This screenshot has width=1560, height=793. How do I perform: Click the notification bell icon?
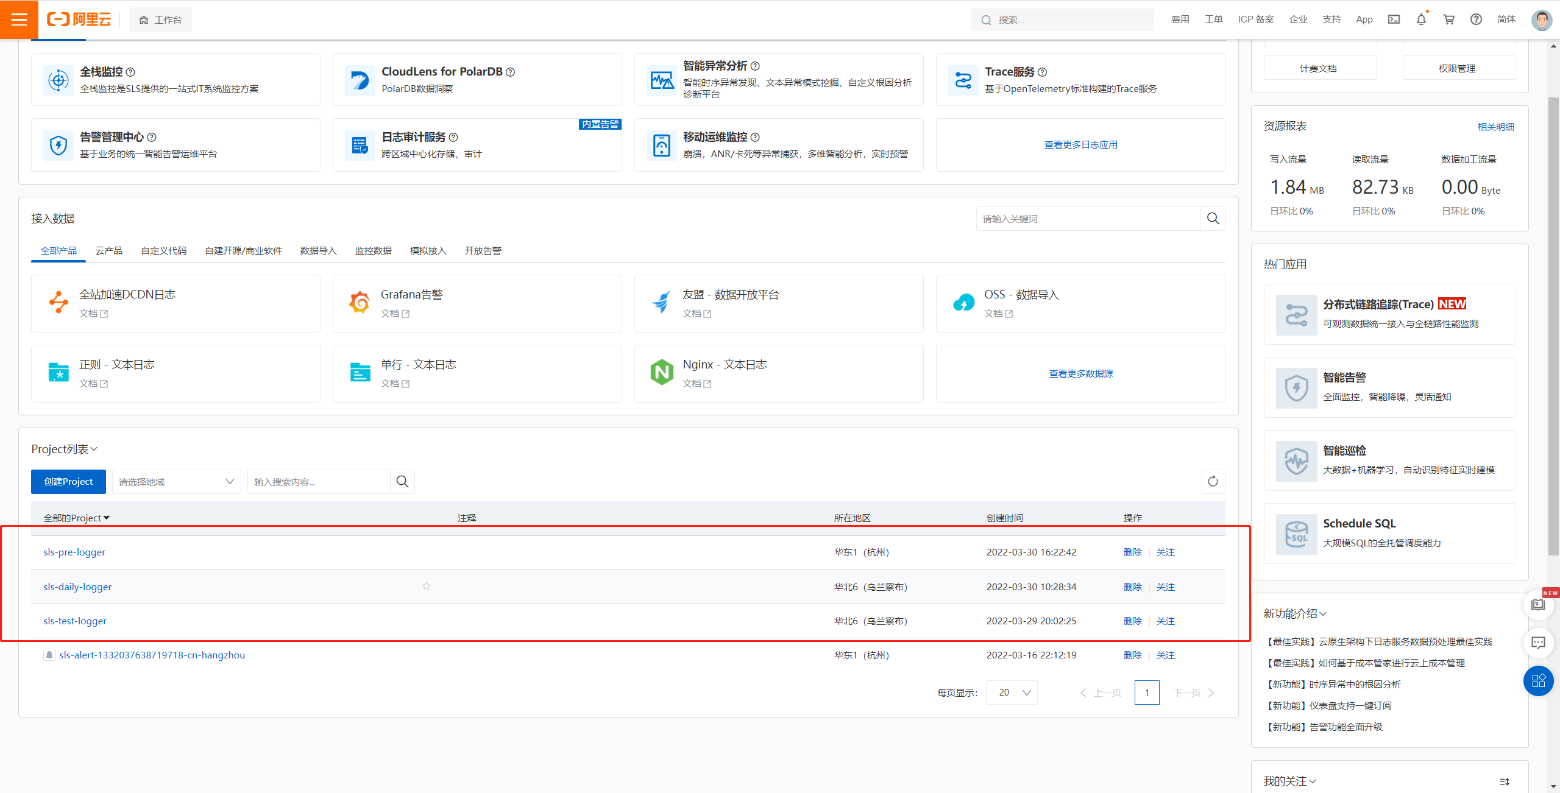(1421, 19)
